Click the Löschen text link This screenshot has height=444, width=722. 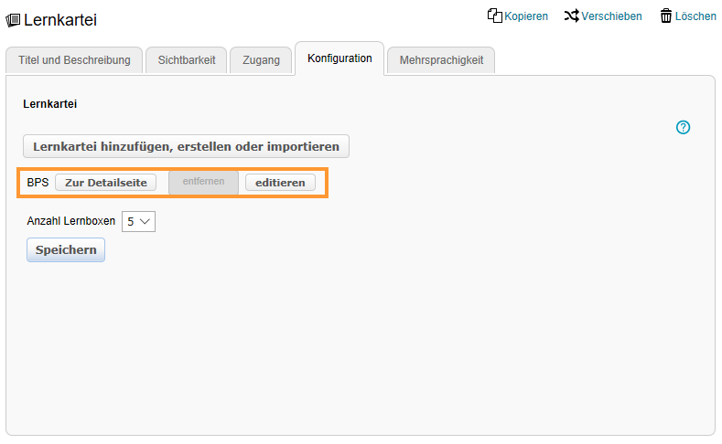point(695,16)
